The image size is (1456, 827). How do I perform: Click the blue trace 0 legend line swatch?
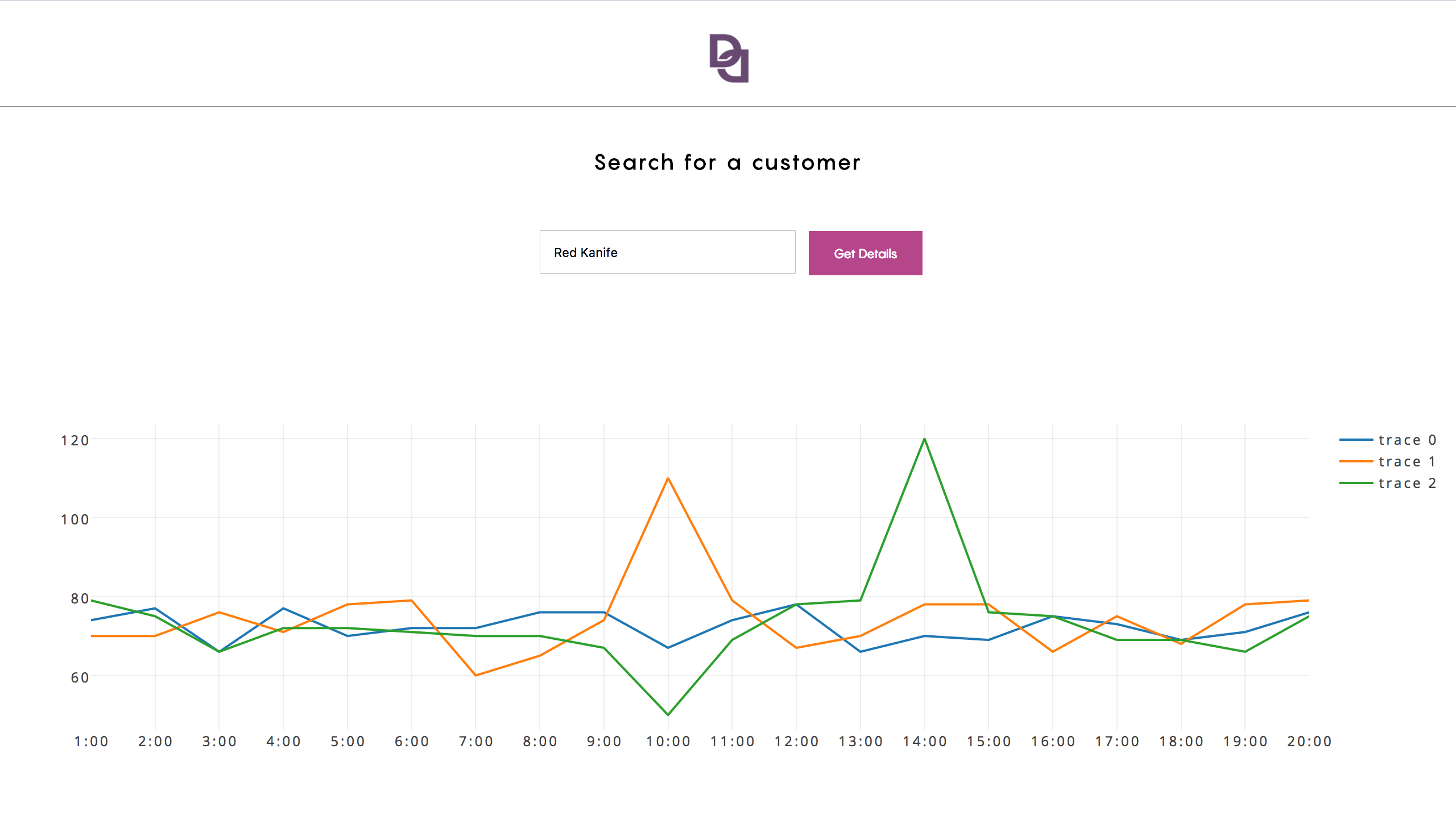1356,440
